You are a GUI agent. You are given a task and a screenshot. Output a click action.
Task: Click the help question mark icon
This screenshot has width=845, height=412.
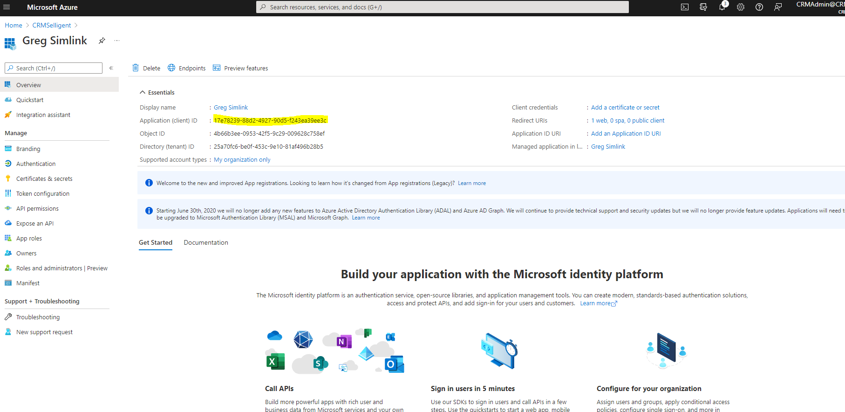759,7
